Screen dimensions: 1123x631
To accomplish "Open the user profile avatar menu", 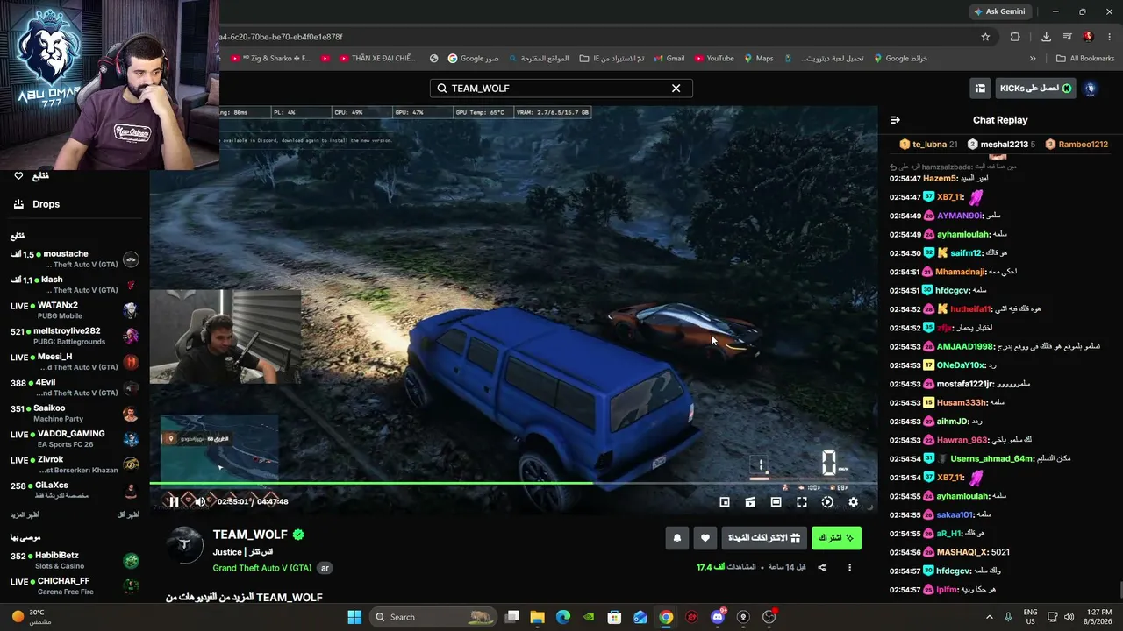I will [x=1091, y=89].
